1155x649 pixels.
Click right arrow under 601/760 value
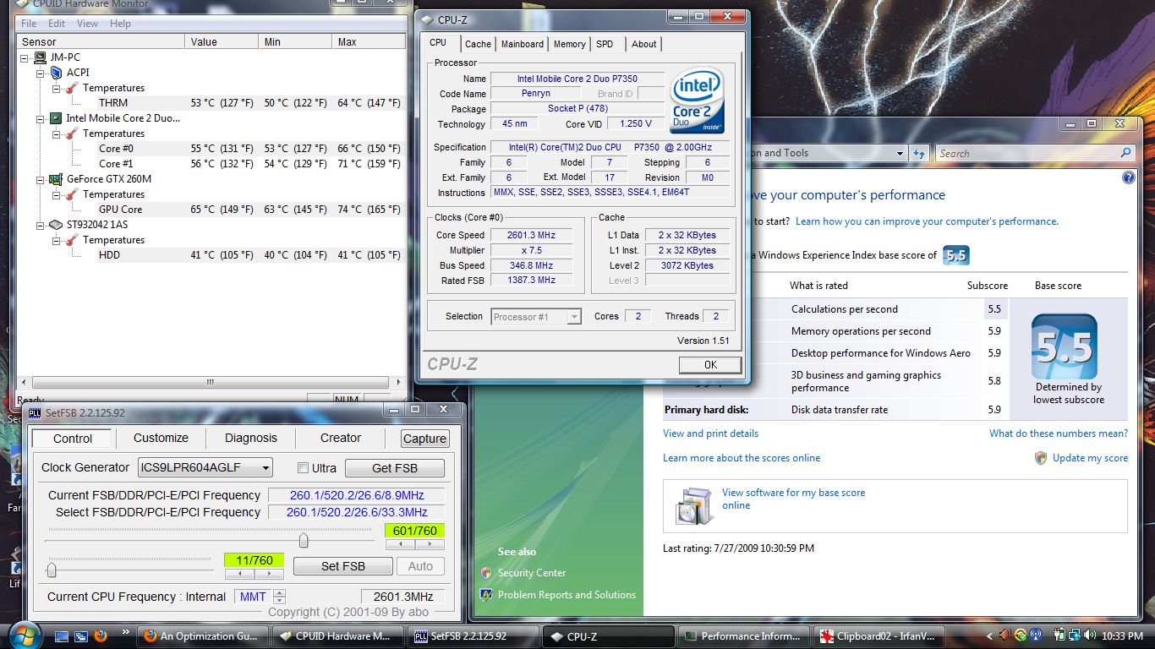pos(430,544)
